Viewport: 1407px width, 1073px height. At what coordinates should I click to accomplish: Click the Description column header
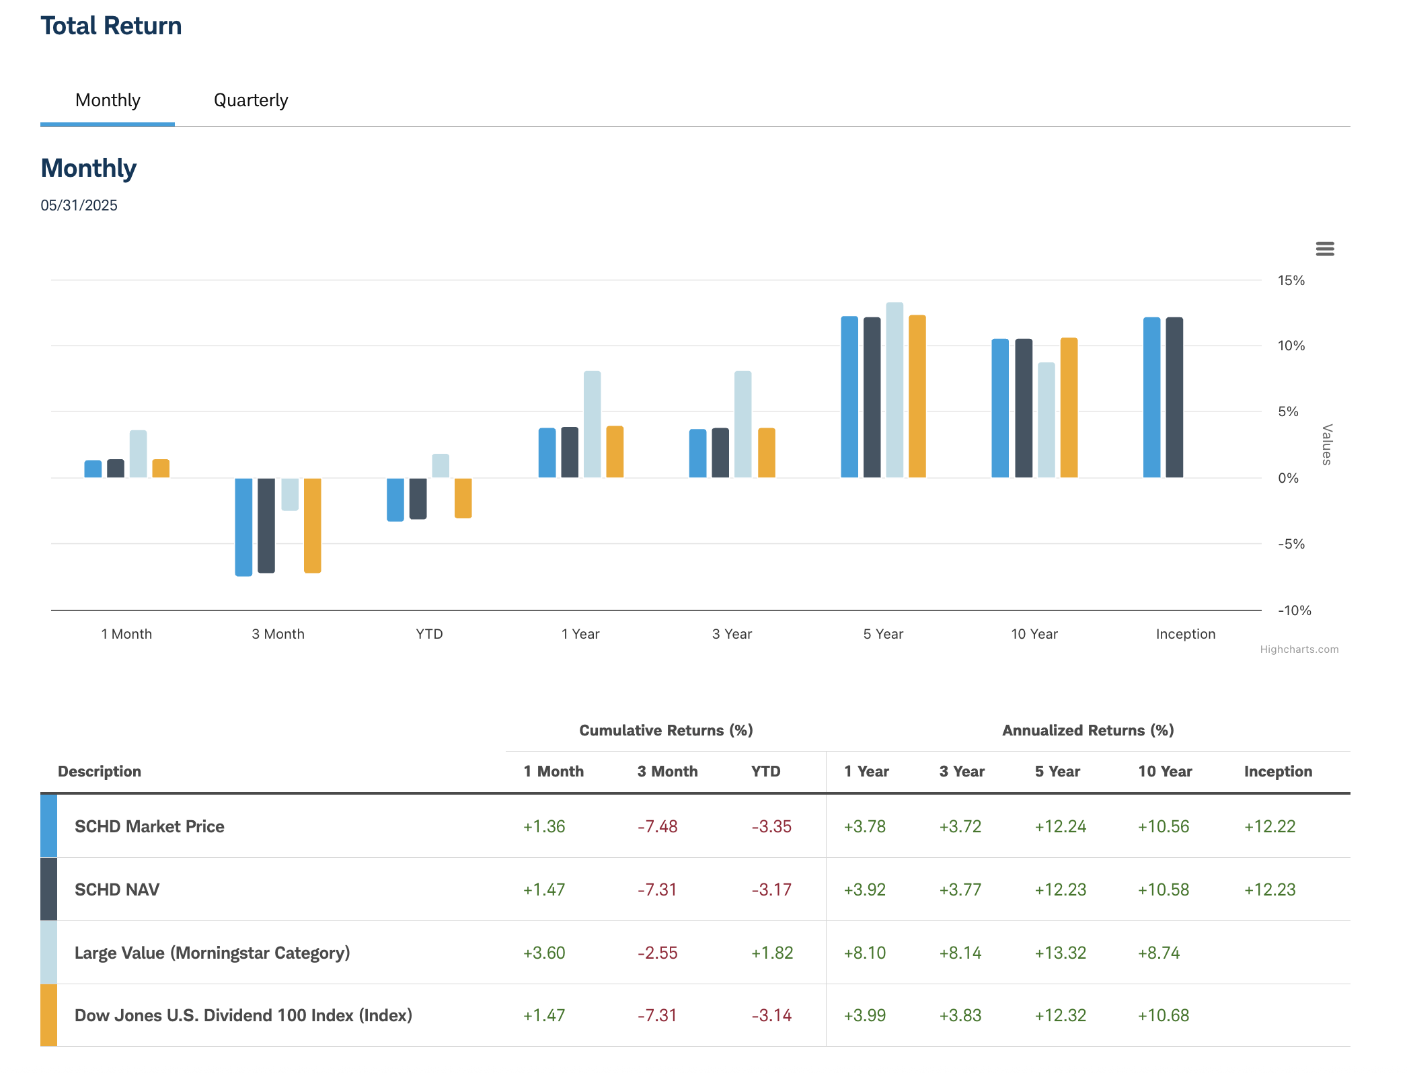[100, 771]
